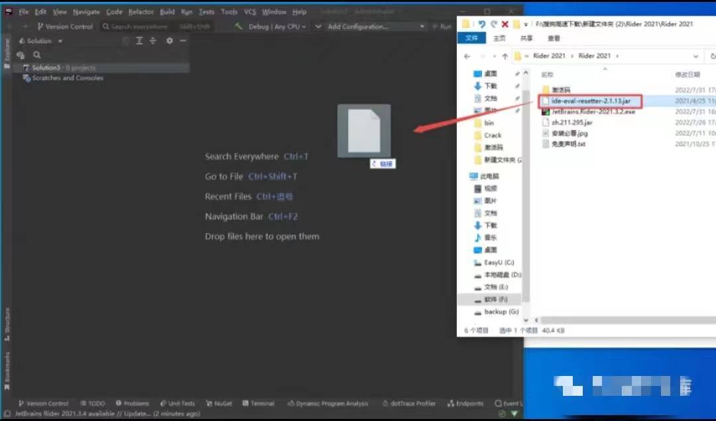
Task: Click the Up arrow in File Explorer
Action: click(505, 56)
